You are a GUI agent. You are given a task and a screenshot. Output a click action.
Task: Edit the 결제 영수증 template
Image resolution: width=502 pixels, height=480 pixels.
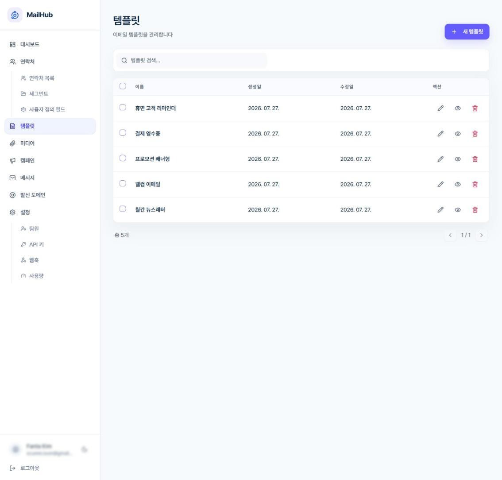pos(440,134)
